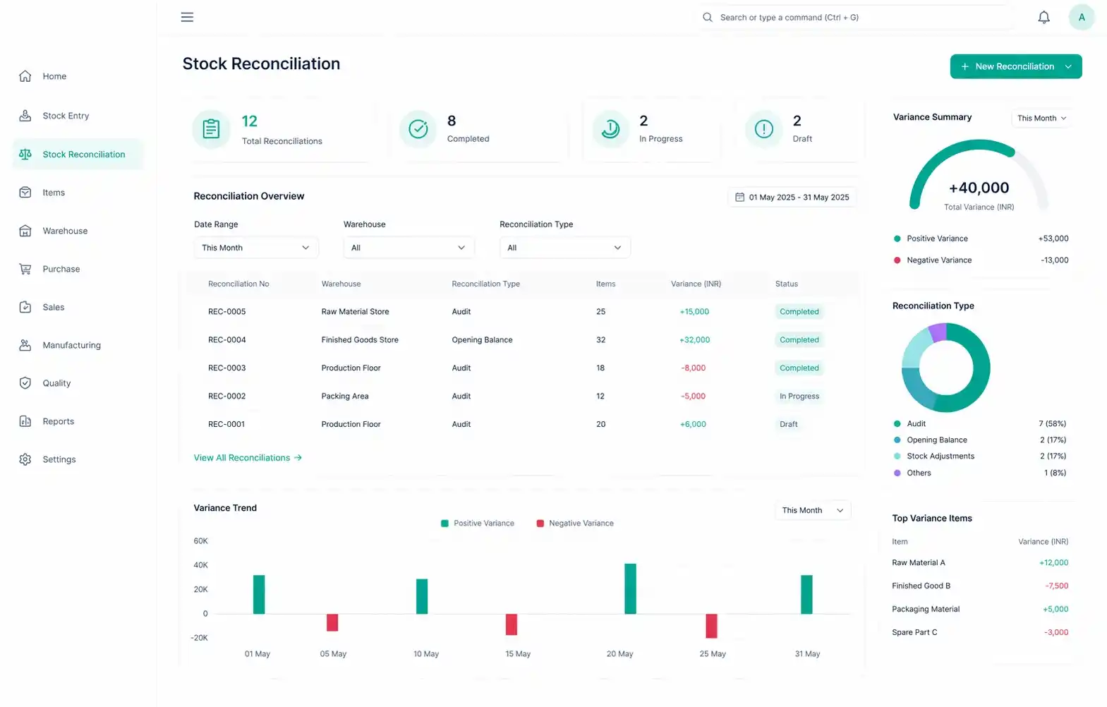Open the 01 May 2025 - 31 May 2025 picker
Screen dimensions: 1107x707
coord(792,198)
